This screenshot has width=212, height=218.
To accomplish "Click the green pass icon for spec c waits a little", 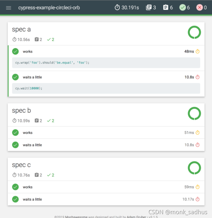I will click(15, 199).
